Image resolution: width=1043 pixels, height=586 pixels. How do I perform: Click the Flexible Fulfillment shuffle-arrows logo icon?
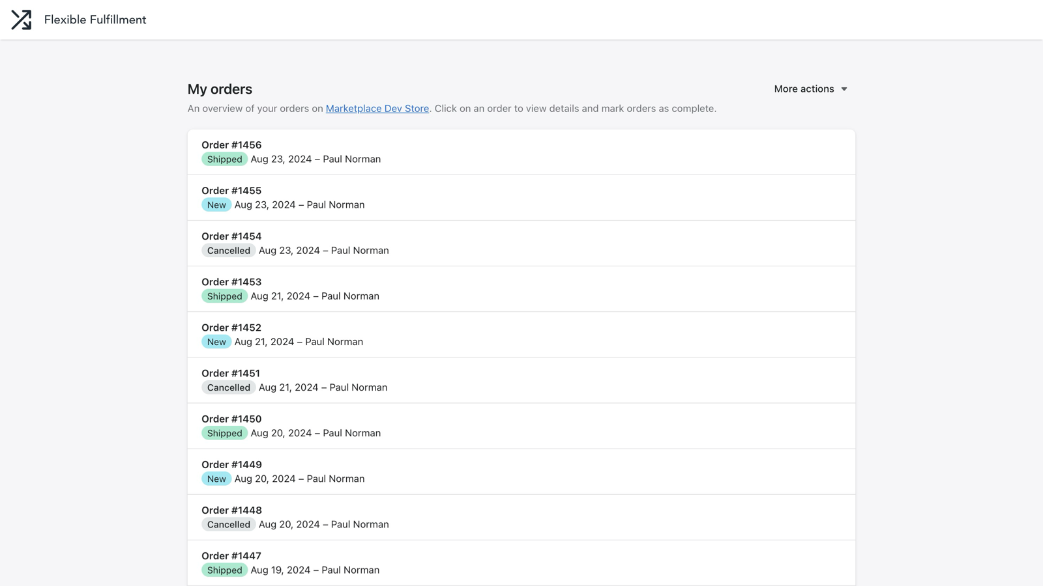click(21, 20)
